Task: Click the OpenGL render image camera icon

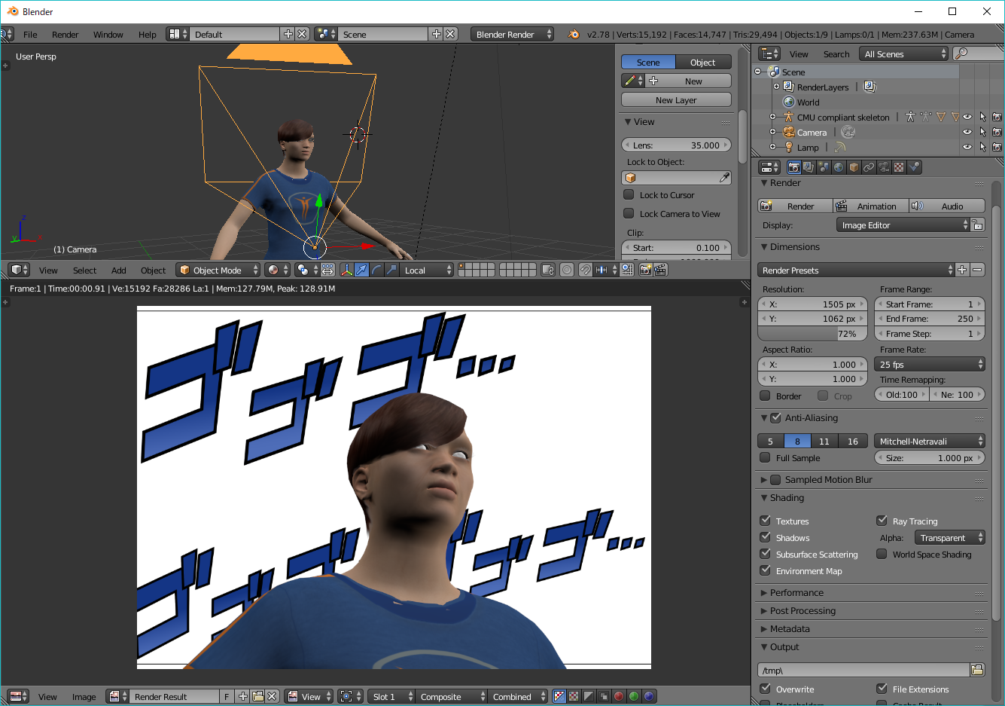Action: (x=646, y=270)
